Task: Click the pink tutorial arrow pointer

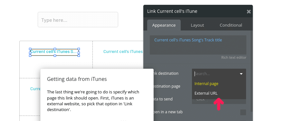Action: point(218,104)
